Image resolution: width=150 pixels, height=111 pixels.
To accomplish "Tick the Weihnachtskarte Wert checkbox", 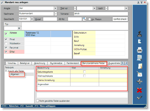I will click(84, 76).
